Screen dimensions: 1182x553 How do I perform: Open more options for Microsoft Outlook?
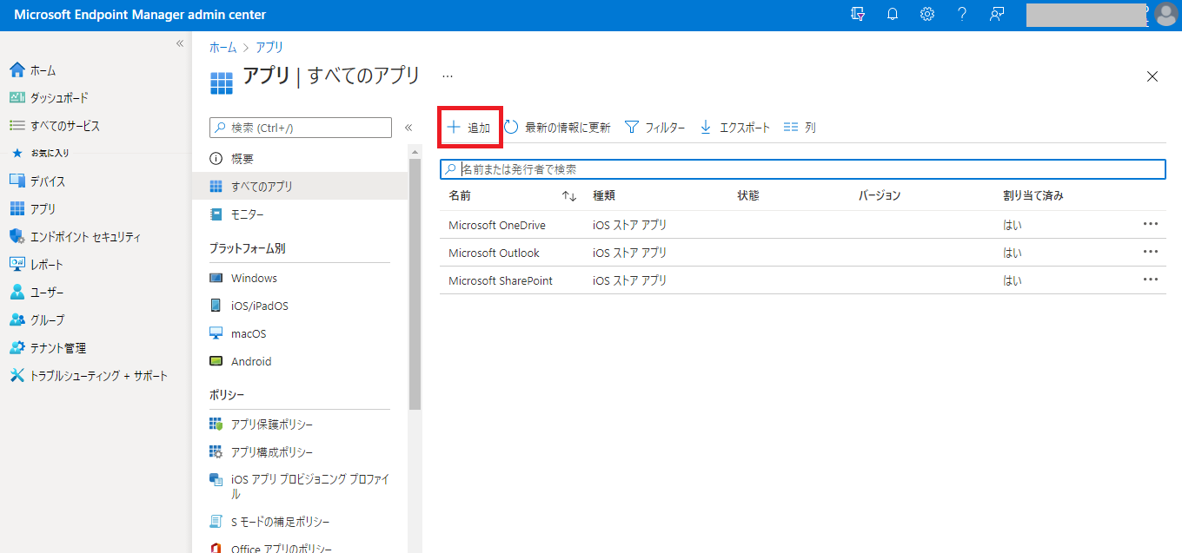tap(1151, 252)
